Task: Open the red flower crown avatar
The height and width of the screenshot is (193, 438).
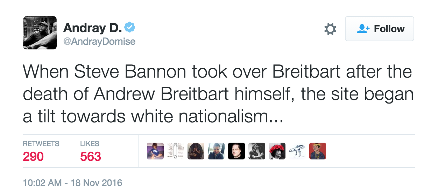Action: point(277,151)
